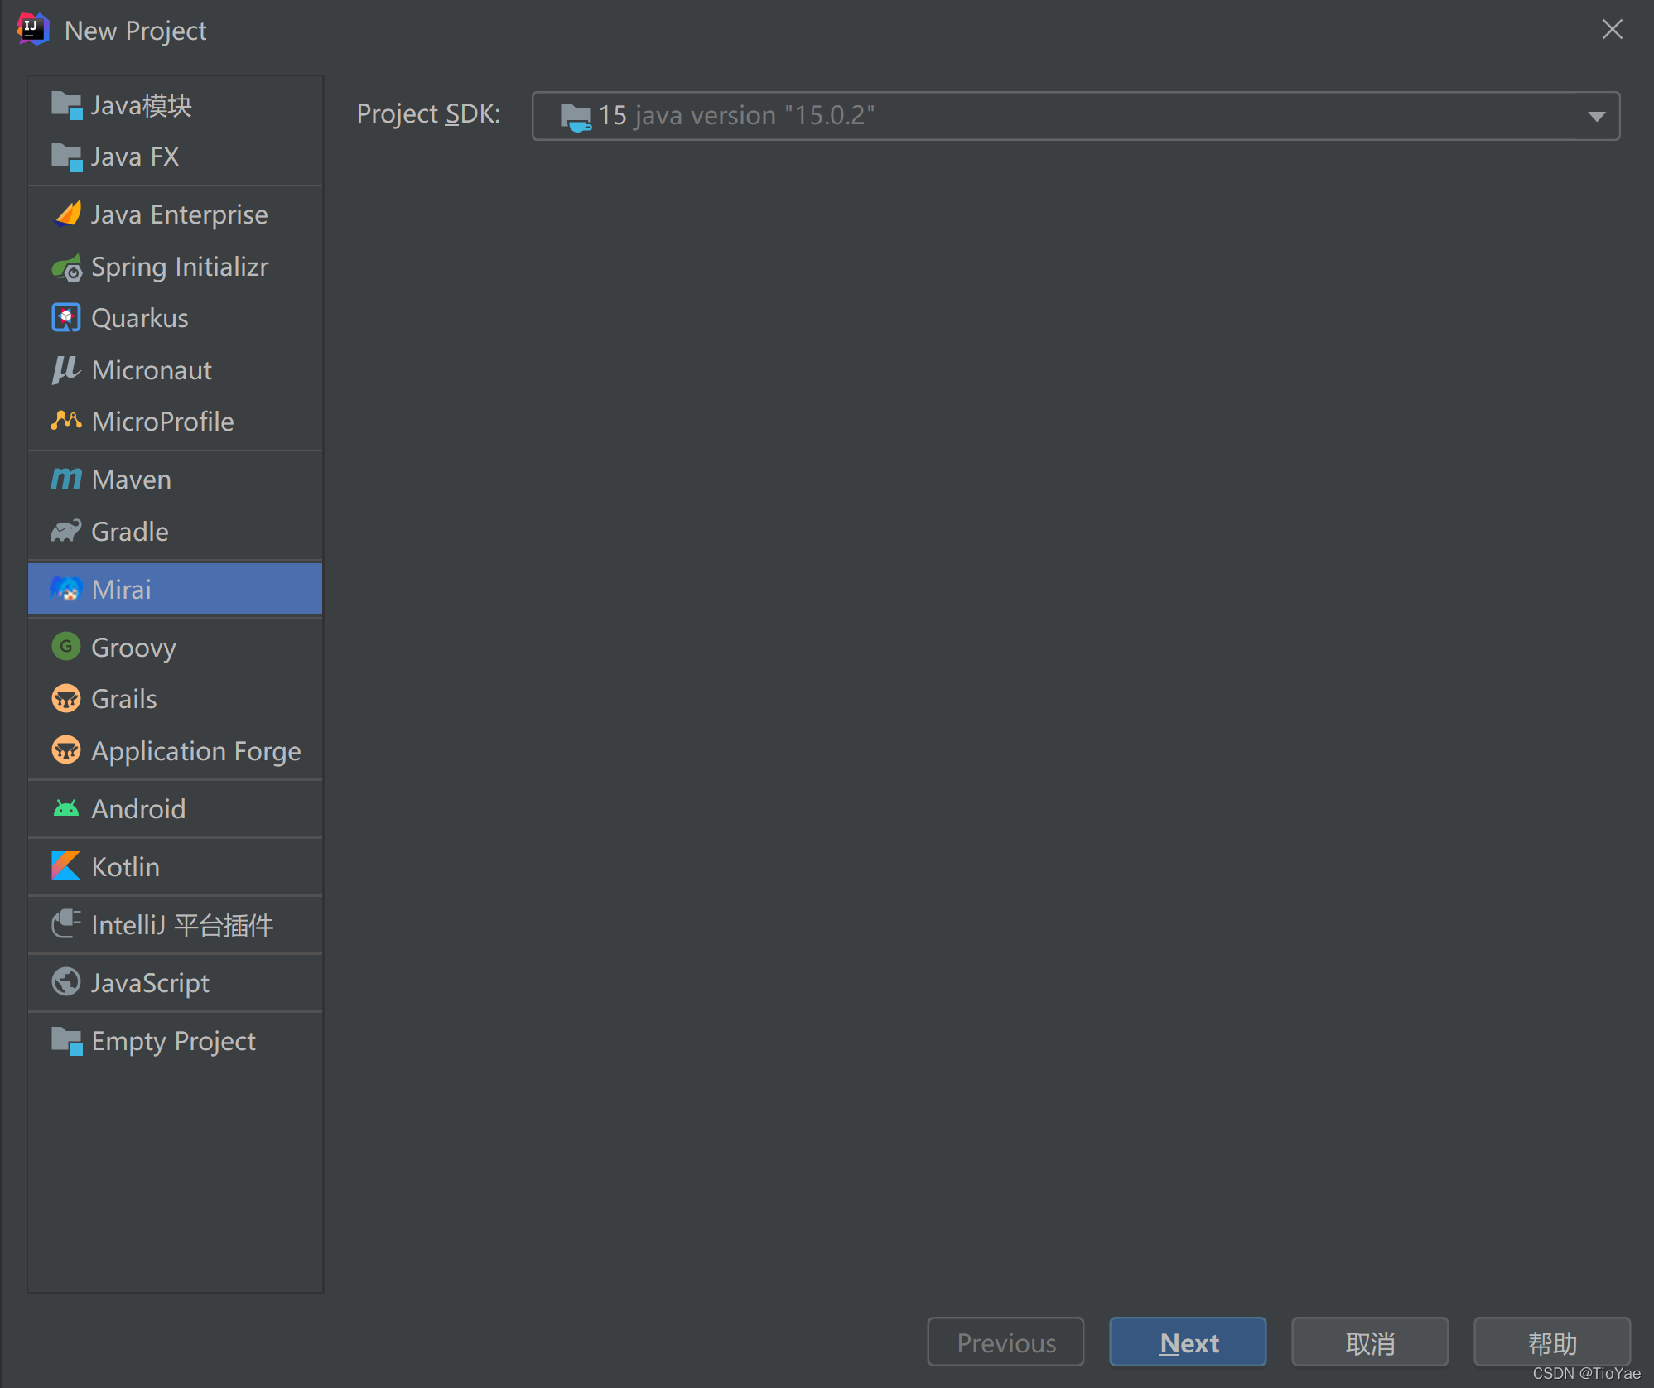1654x1388 pixels.
Task: Click the IntelliJ plugin plug icon
Action: point(66,924)
